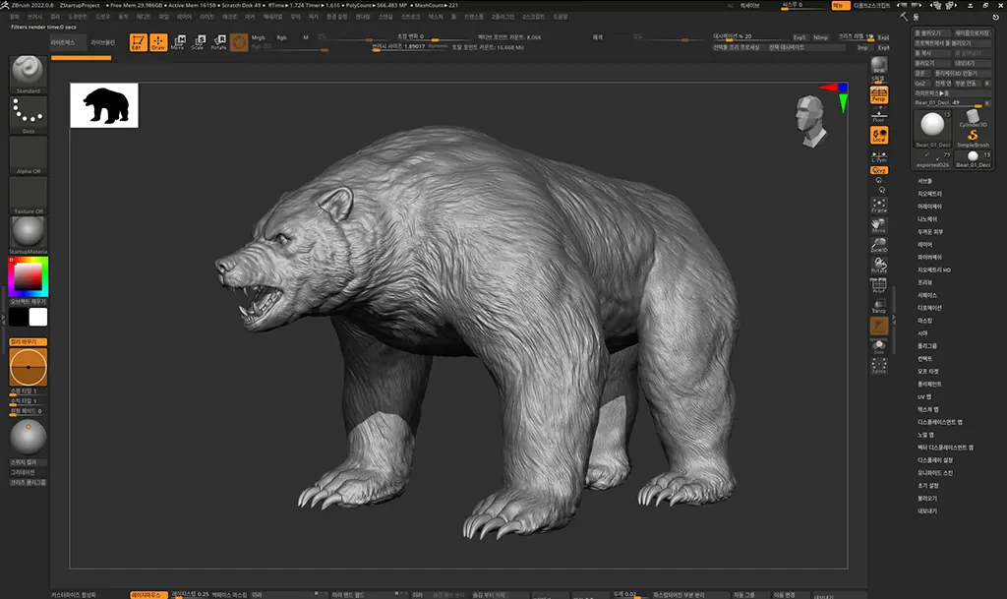Open the 도큐먼트 menu
This screenshot has height=599, width=1007.
pos(78,17)
